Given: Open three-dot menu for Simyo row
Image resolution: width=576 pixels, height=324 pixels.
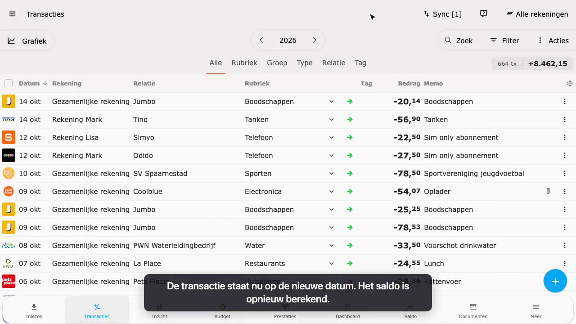Looking at the screenshot, I should pyautogui.click(x=565, y=137).
